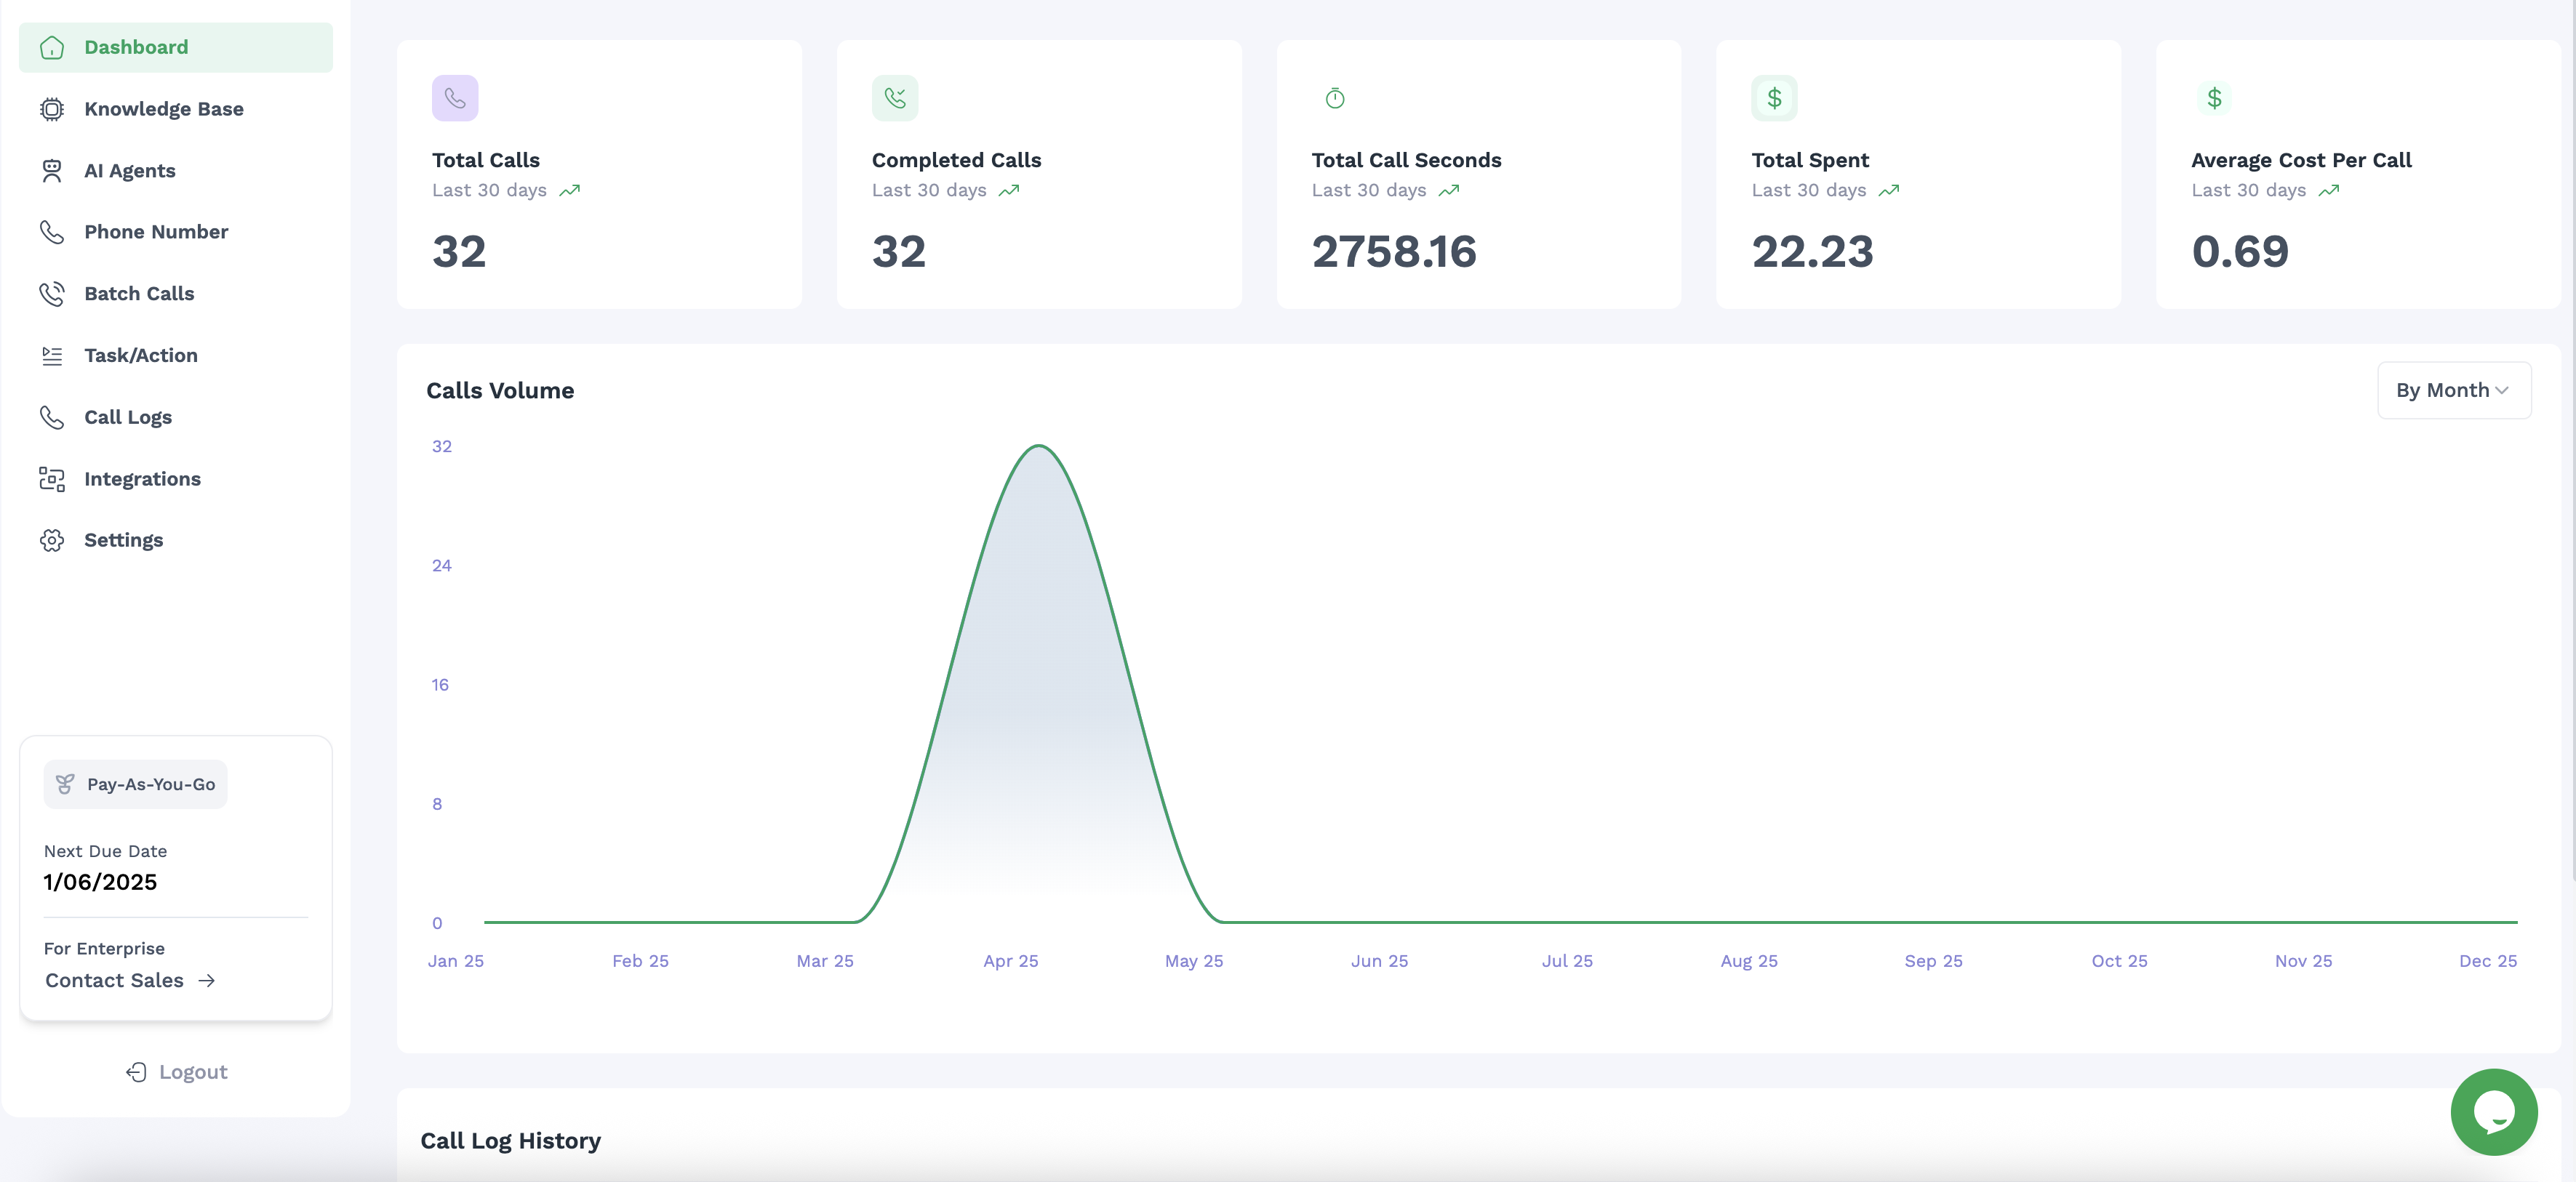Click the Integrations icon in sidebar
The image size is (2576, 1182).
coord(52,480)
